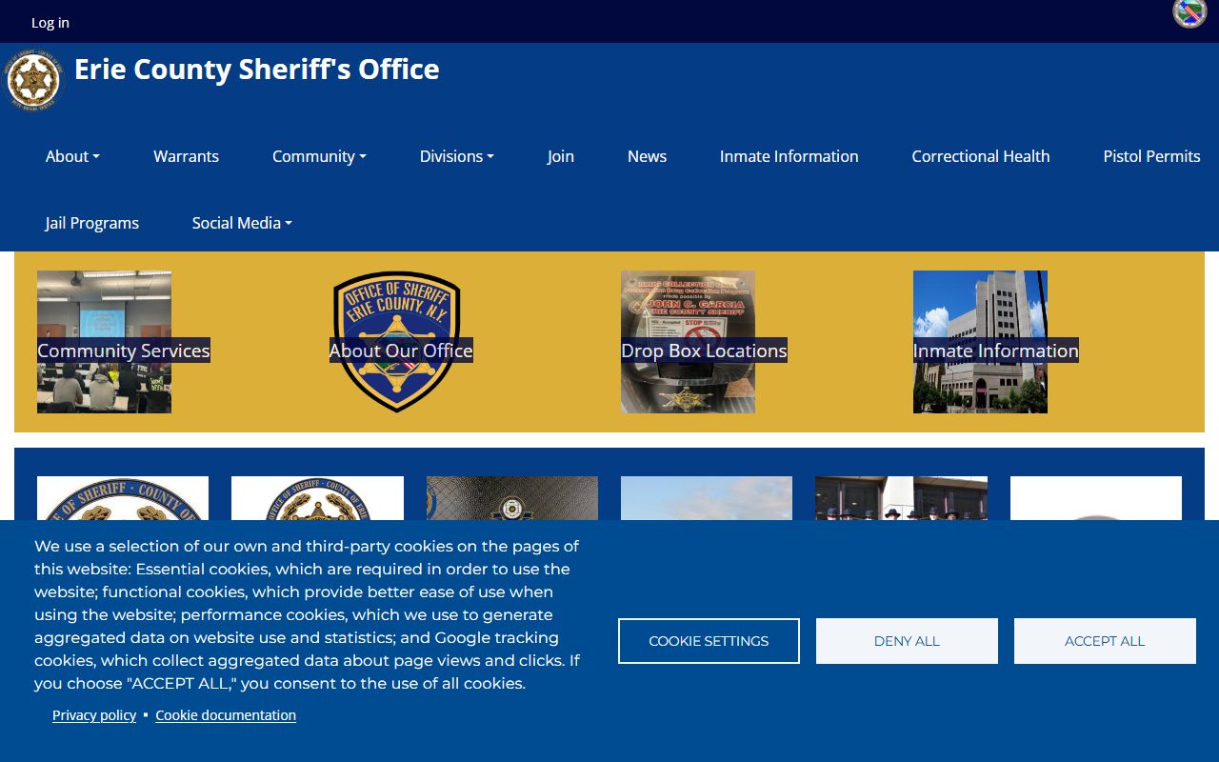Click the round county seal icon at top right
Image resolution: width=1219 pixels, height=762 pixels.
(x=1189, y=12)
